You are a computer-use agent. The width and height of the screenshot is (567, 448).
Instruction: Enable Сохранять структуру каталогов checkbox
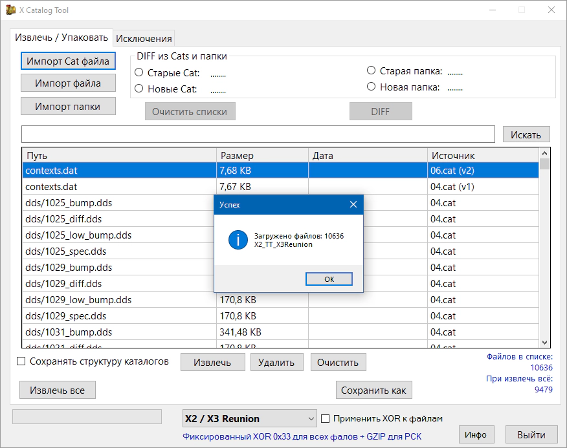click(21, 361)
